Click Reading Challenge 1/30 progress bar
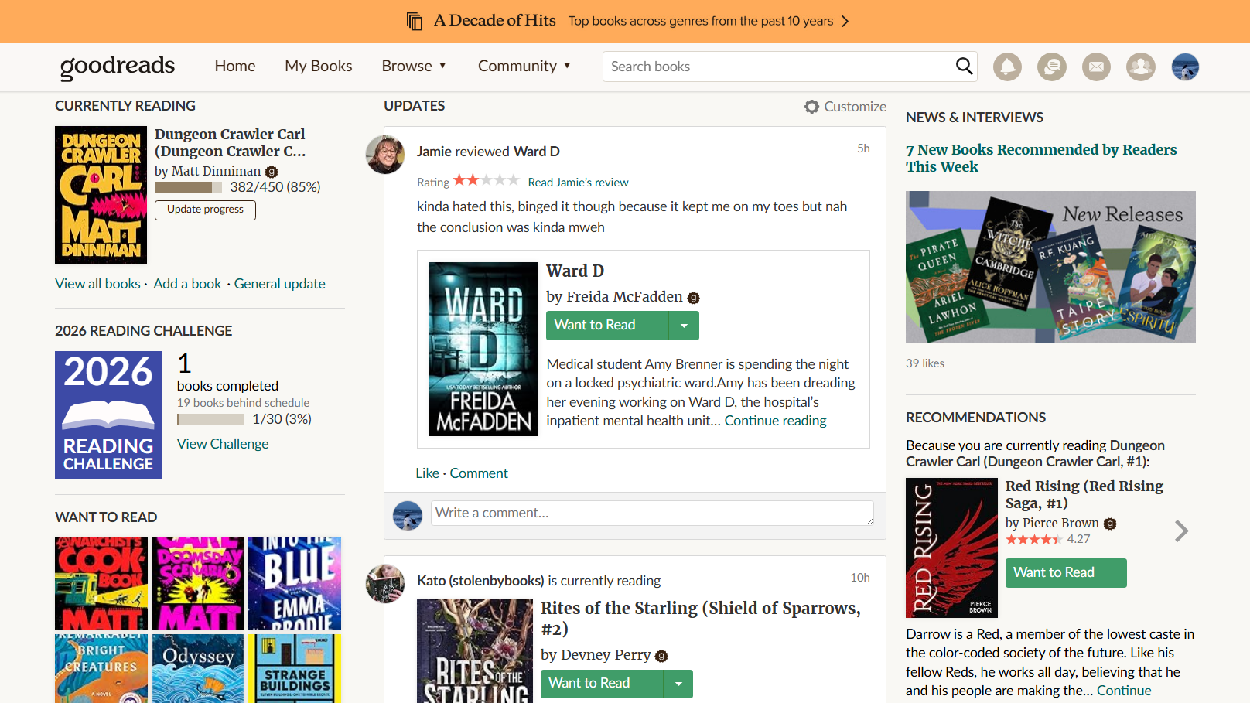This screenshot has width=1250, height=703. pyautogui.click(x=210, y=420)
